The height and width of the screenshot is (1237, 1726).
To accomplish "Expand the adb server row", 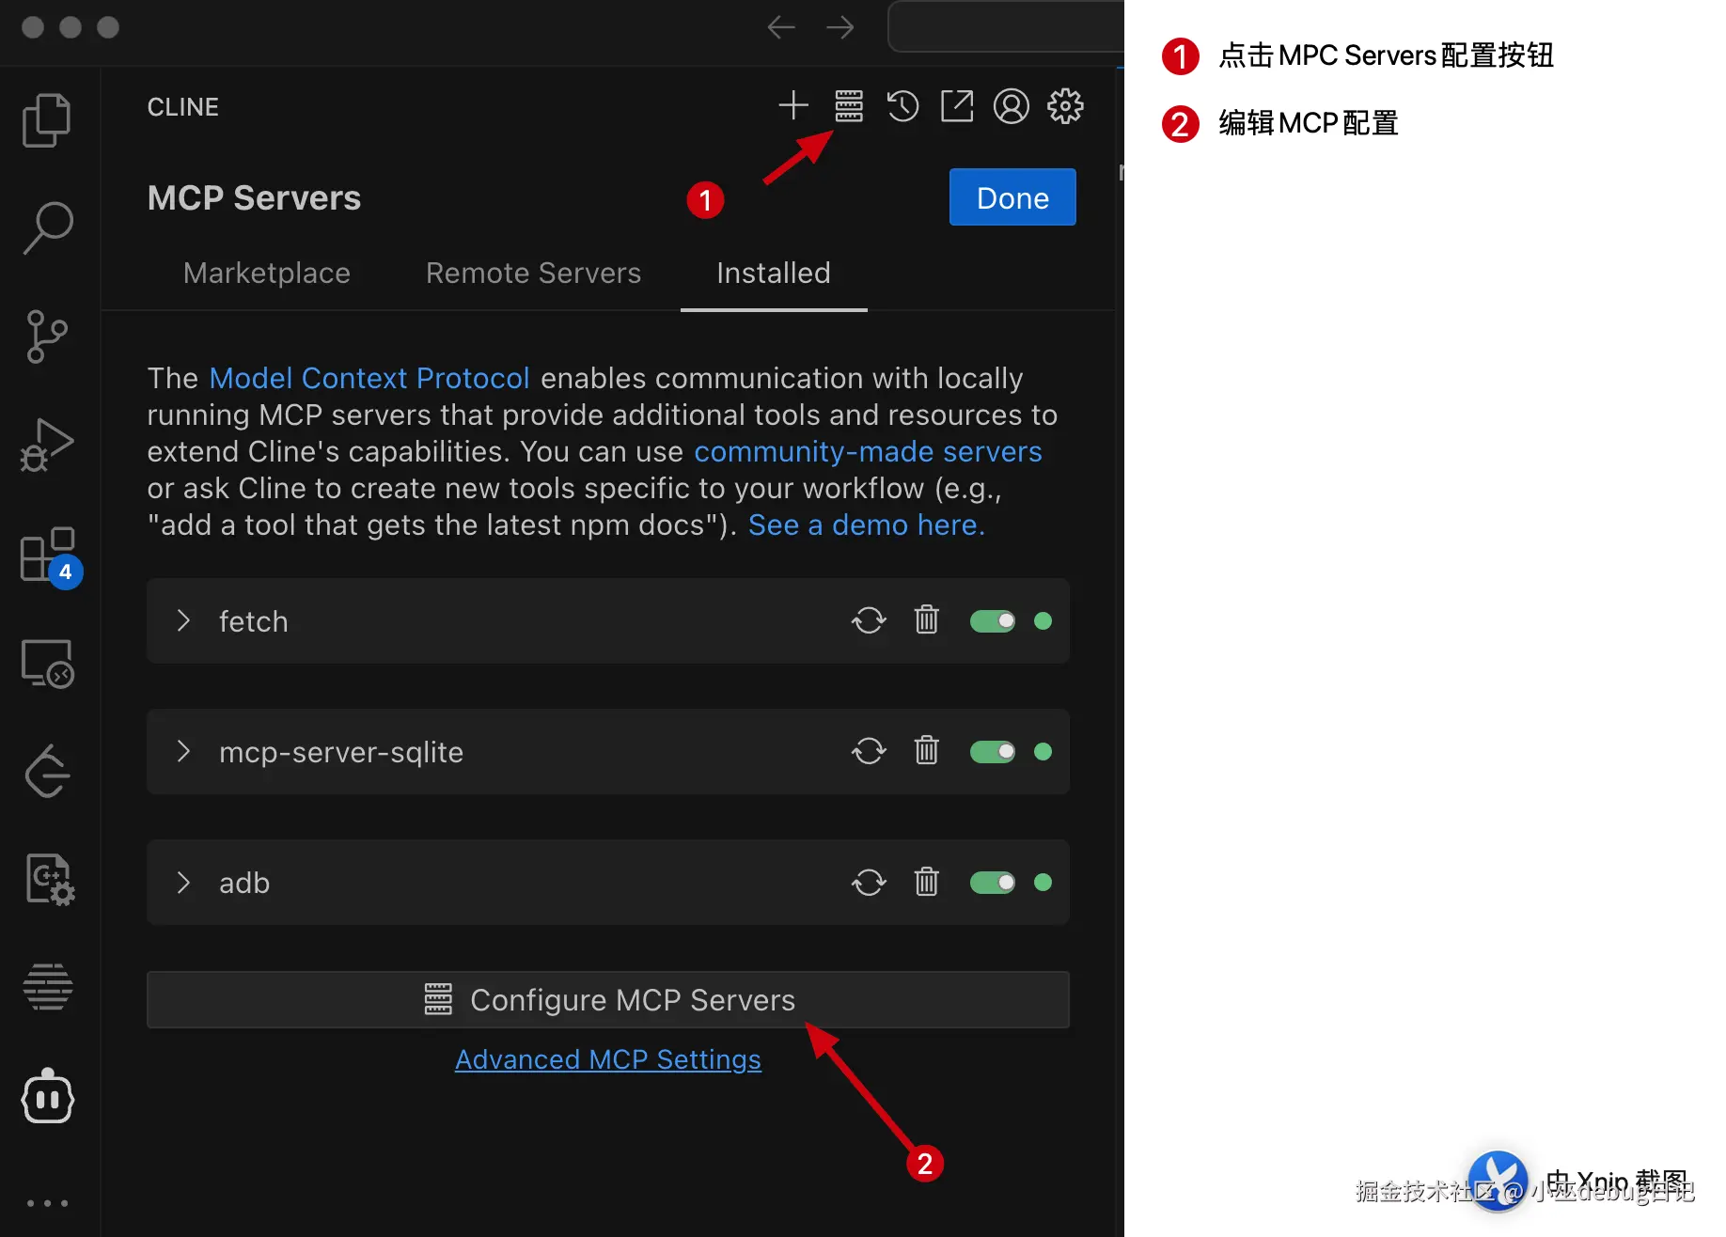I will point(184,882).
